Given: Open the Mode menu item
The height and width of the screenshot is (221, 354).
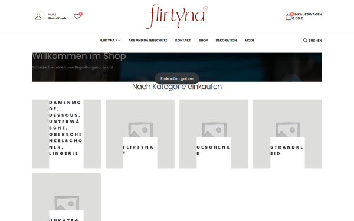Looking at the screenshot, I should tap(250, 40).
